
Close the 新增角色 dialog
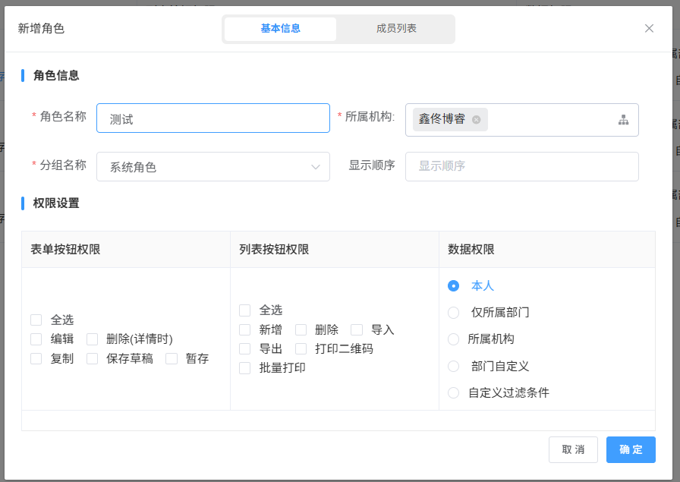649,28
